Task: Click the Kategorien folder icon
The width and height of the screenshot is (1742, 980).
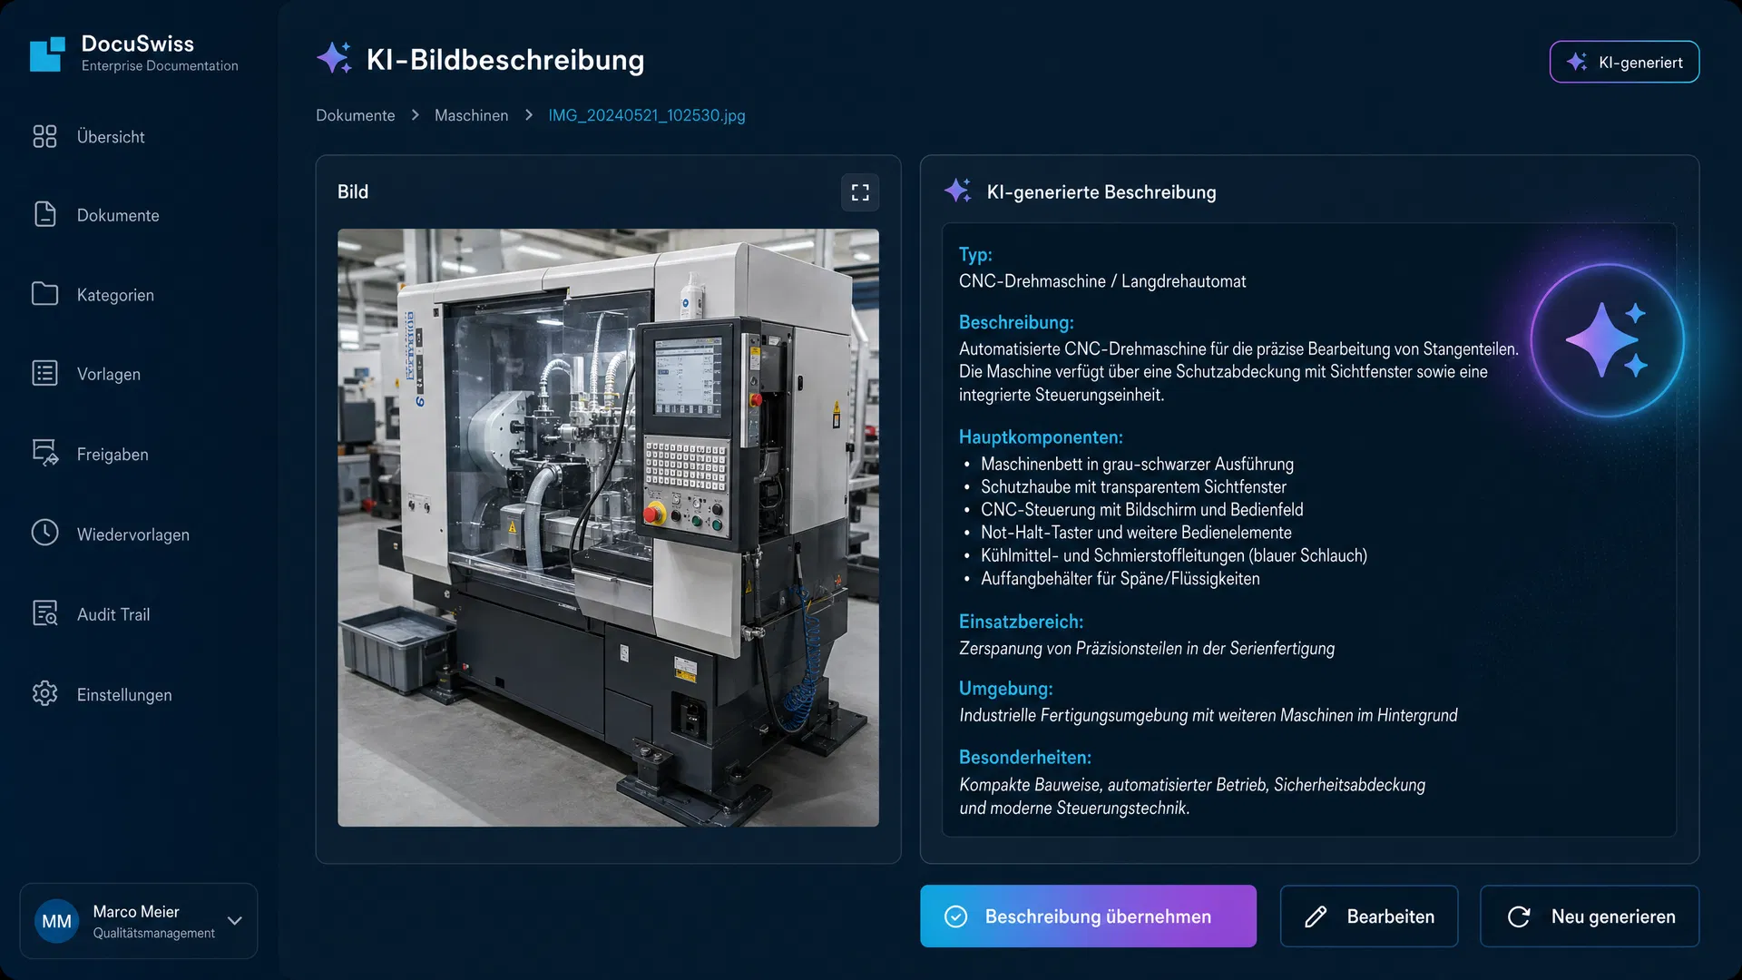Action: tap(44, 294)
